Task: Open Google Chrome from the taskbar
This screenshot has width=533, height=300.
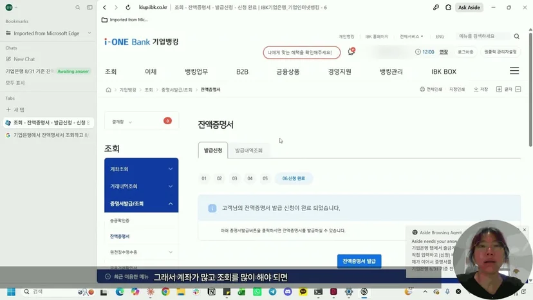Action: pos(165,292)
